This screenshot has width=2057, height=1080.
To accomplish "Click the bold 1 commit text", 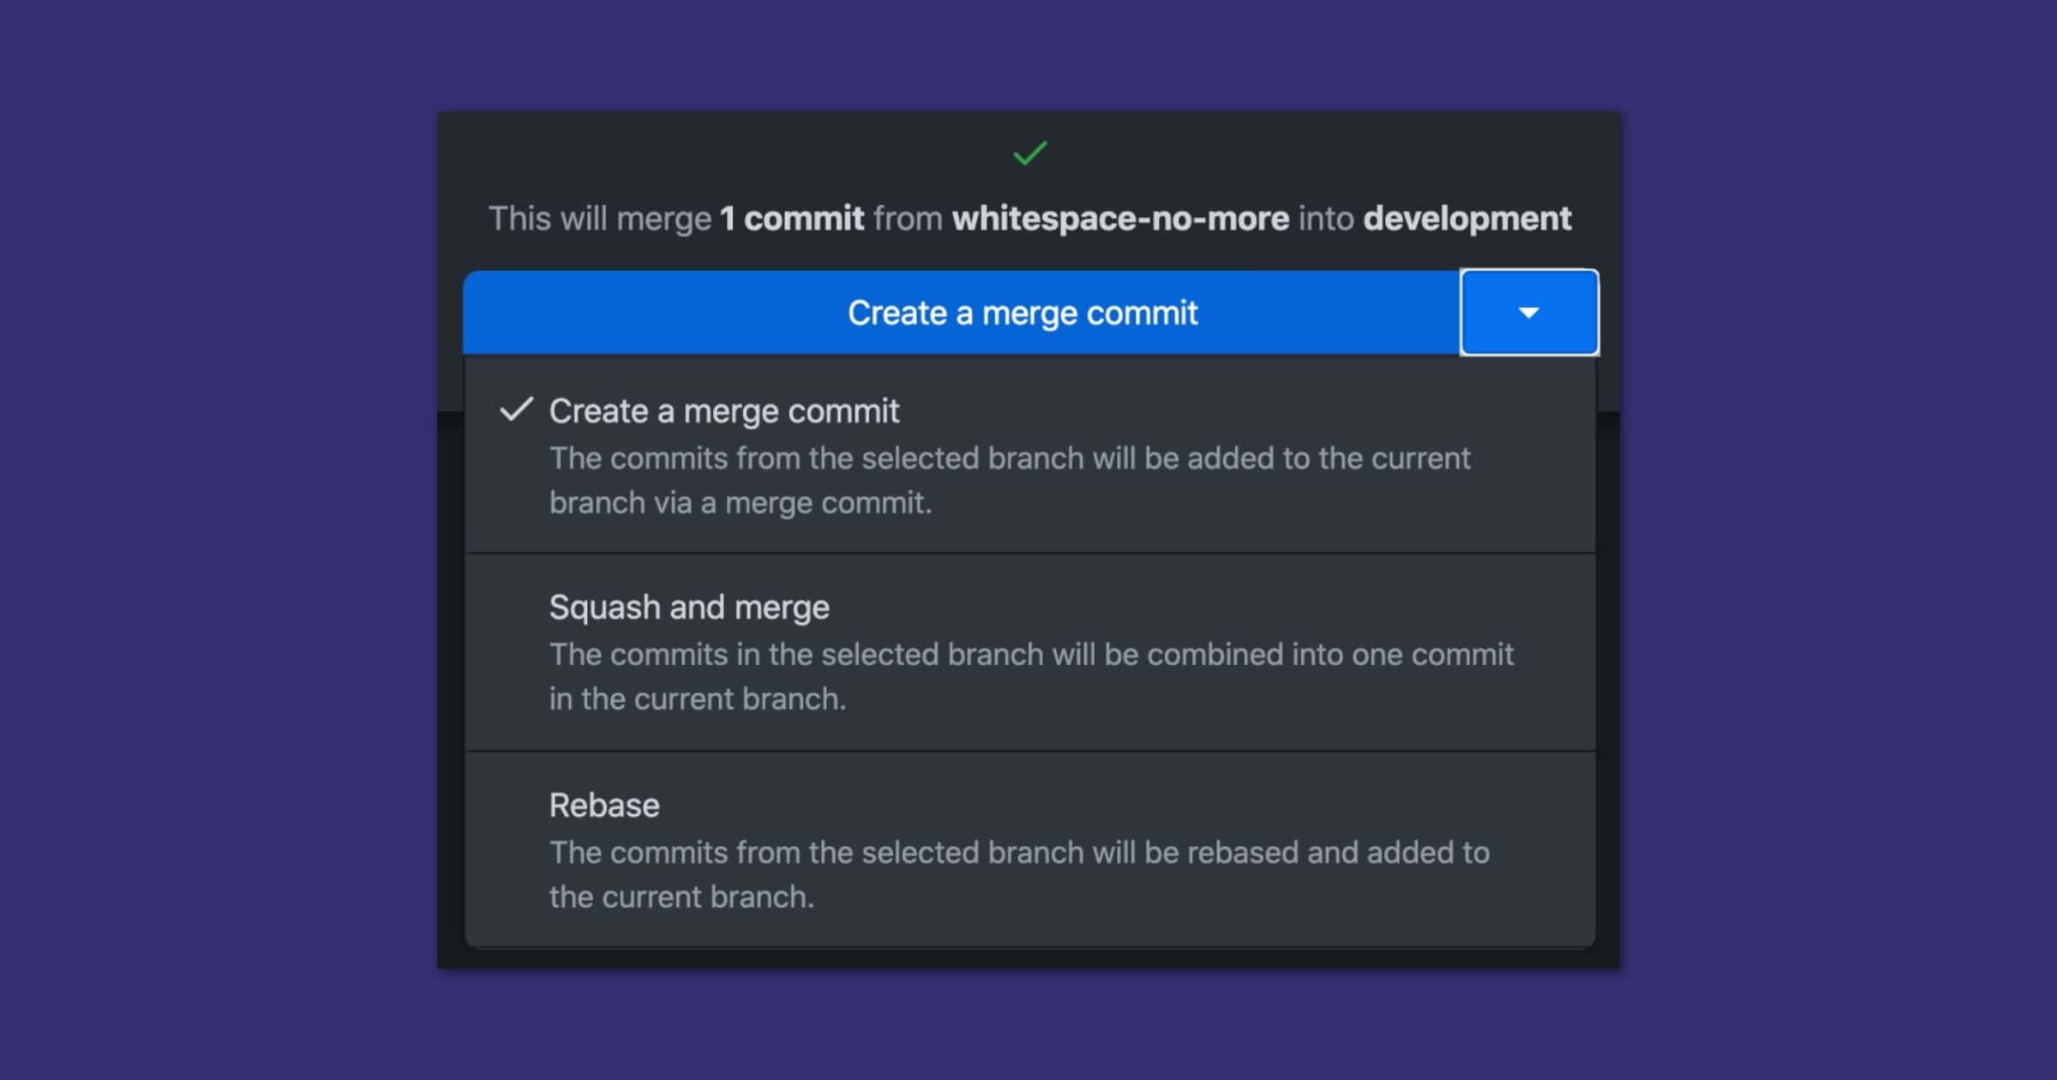I will click(791, 219).
